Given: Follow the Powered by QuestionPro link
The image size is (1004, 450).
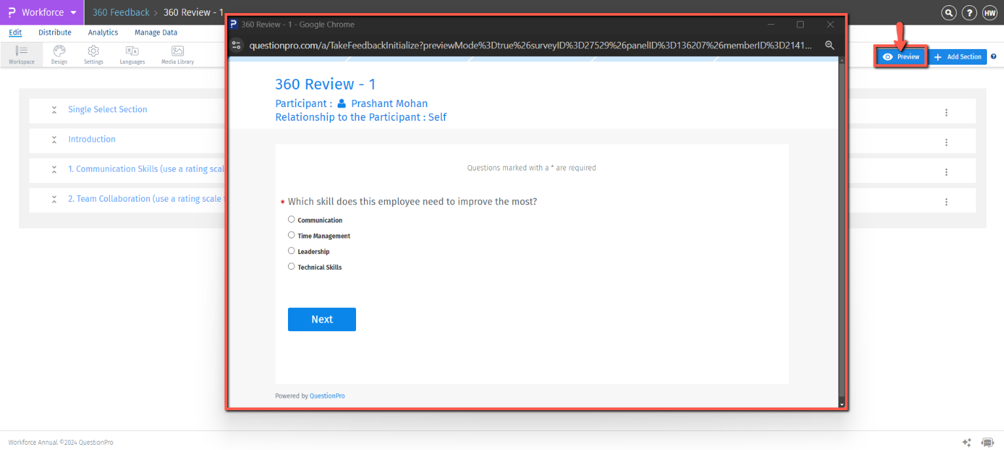Looking at the screenshot, I should click(327, 396).
